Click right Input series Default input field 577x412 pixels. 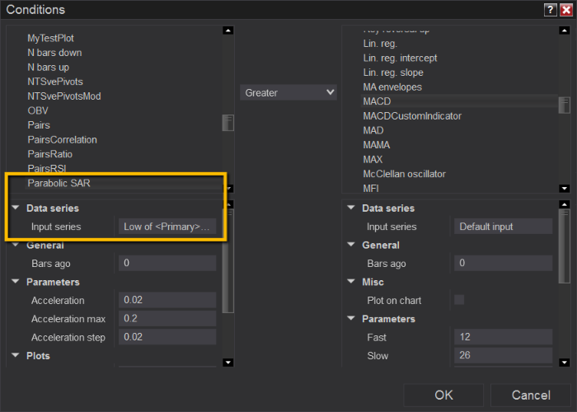coord(503,227)
